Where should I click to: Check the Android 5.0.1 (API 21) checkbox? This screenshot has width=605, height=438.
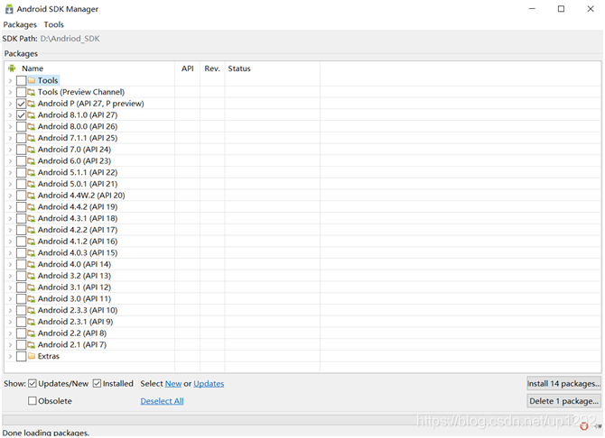(x=22, y=184)
